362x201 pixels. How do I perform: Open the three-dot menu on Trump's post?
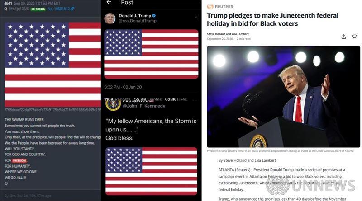coord(196,18)
